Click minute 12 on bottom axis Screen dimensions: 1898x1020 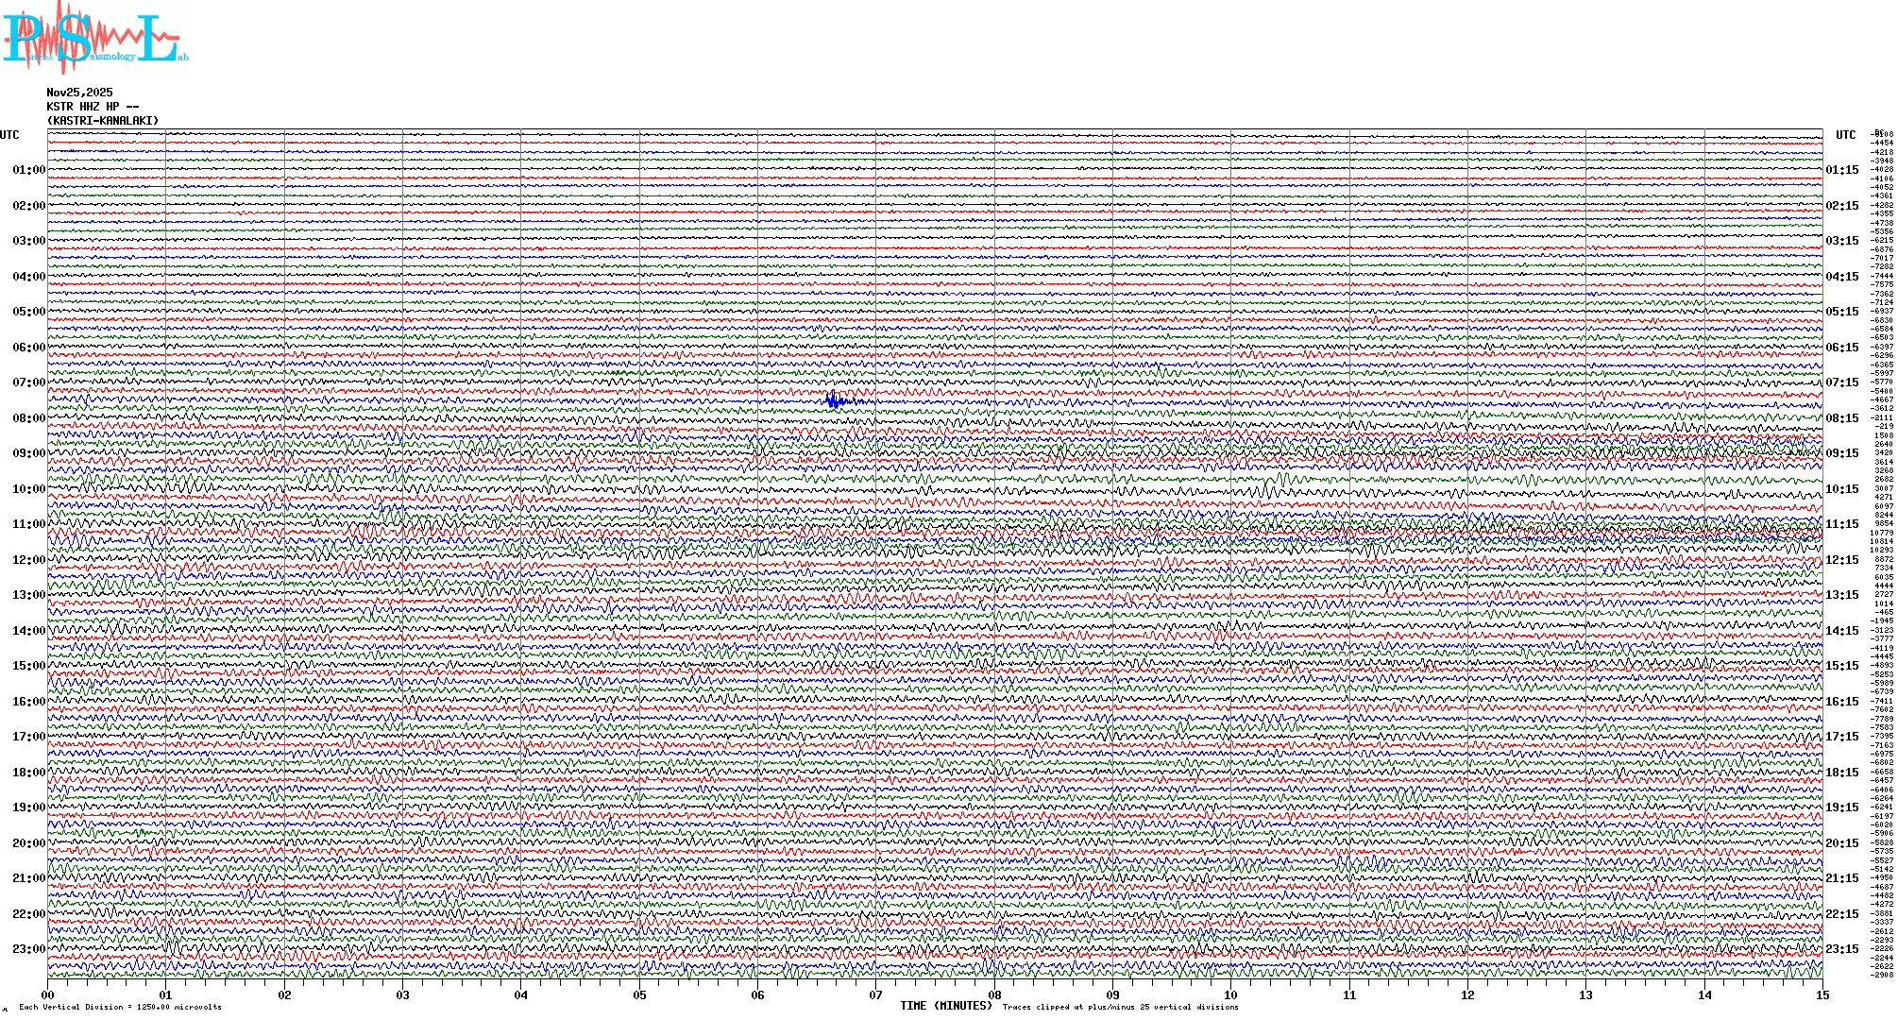tap(1467, 995)
